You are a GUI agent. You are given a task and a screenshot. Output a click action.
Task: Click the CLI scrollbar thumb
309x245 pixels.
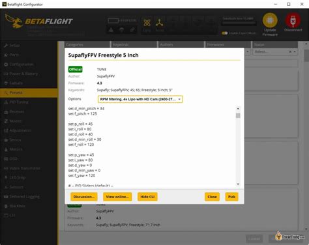point(238,115)
